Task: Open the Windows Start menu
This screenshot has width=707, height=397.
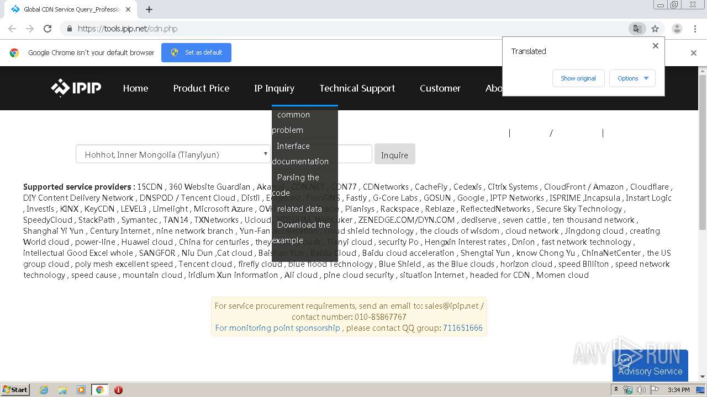Action: (x=15, y=390)
